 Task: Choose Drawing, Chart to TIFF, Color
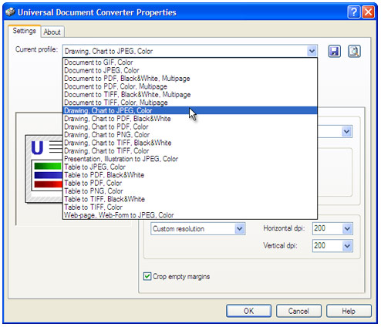click(190, 151)
